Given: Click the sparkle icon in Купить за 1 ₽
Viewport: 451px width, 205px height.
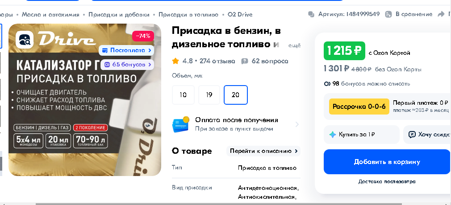Looking at the screenshot, I should 333,135.
